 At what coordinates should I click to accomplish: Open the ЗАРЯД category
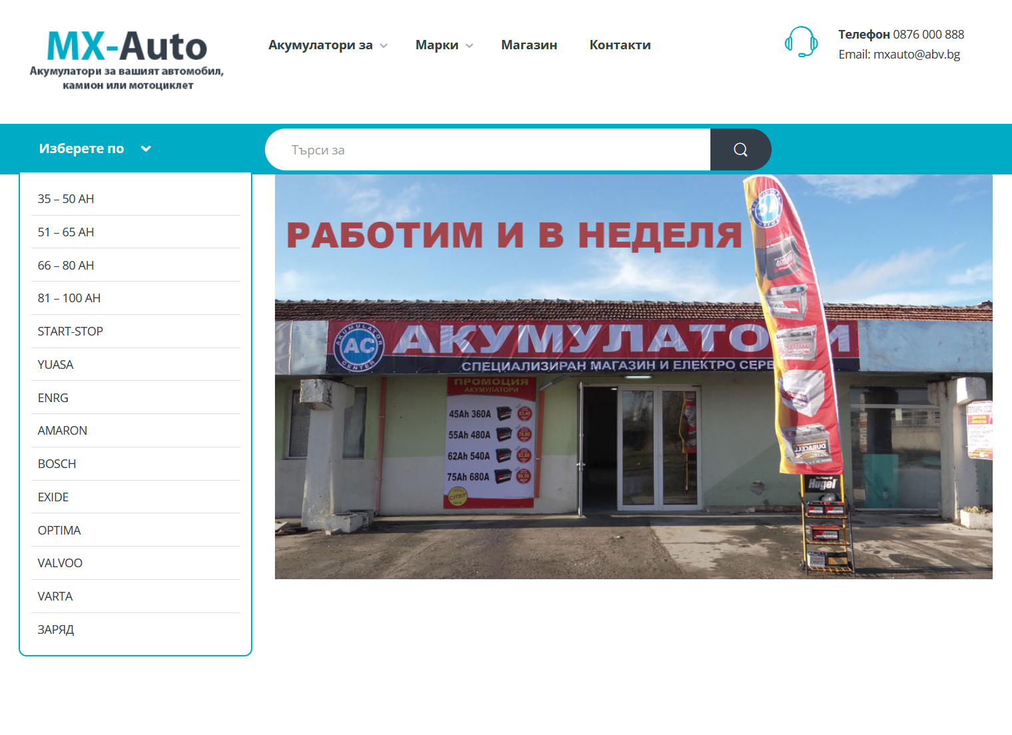pyautogui.click(x=136, y=630)
